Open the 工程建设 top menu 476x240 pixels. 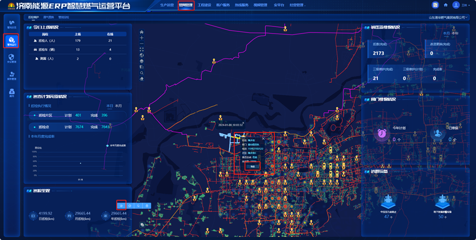click(204, 5)
